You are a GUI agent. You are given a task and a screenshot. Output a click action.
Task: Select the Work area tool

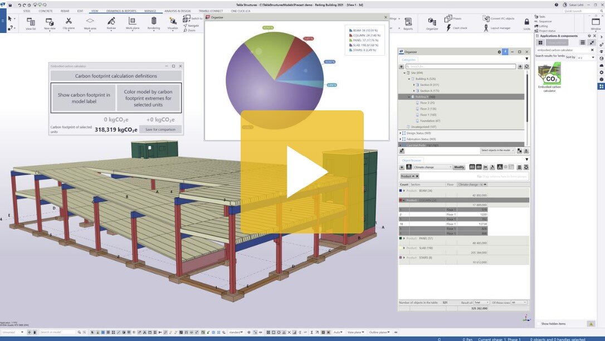click(x=90, y=23)
